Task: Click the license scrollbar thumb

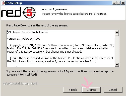Action: click(x=117, y=35)
